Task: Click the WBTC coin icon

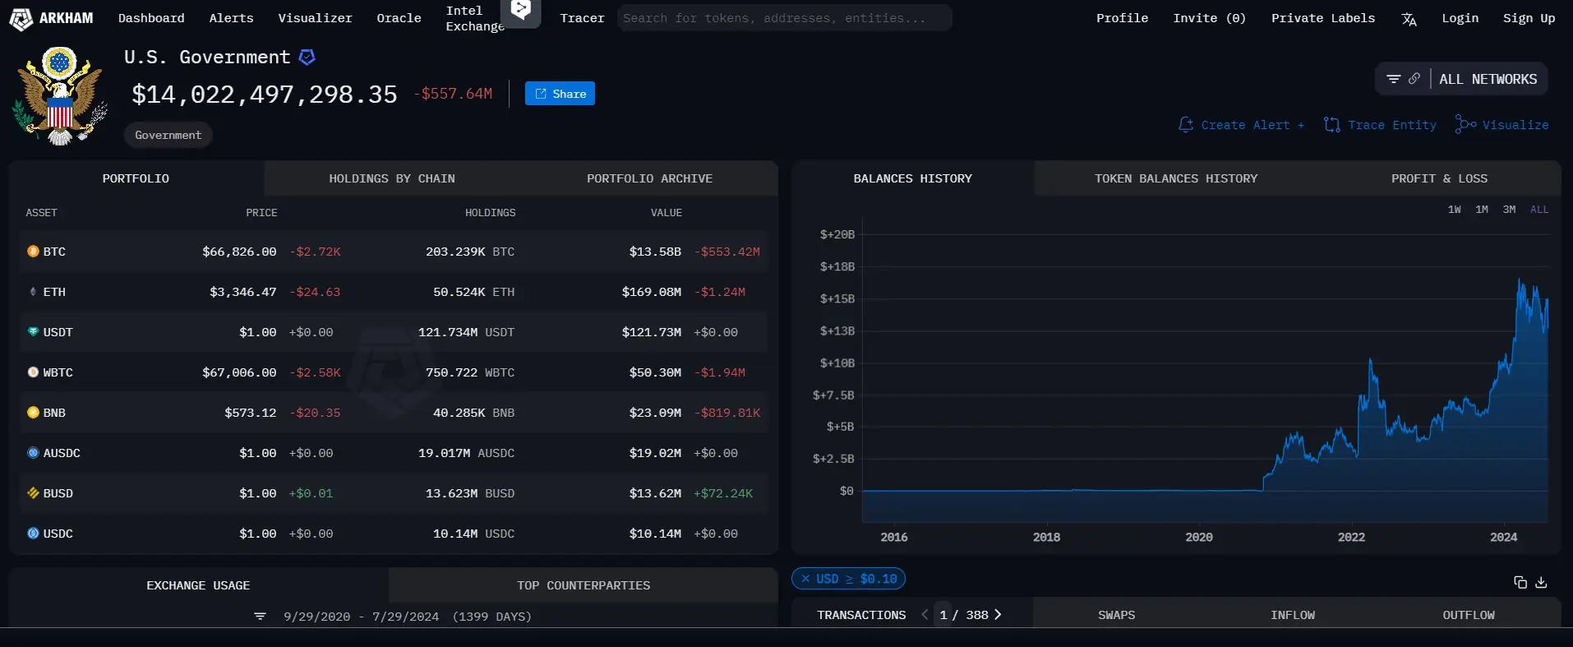Action: tap(33, 372)
